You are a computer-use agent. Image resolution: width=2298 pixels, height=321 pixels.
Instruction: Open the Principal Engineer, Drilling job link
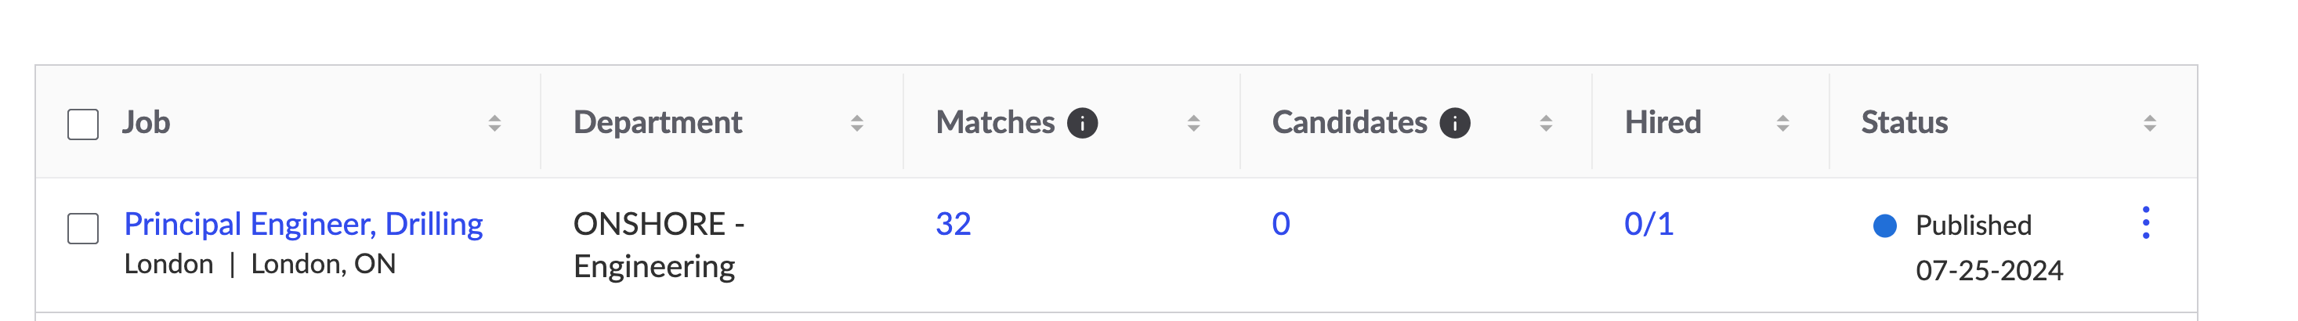point(303,224)
